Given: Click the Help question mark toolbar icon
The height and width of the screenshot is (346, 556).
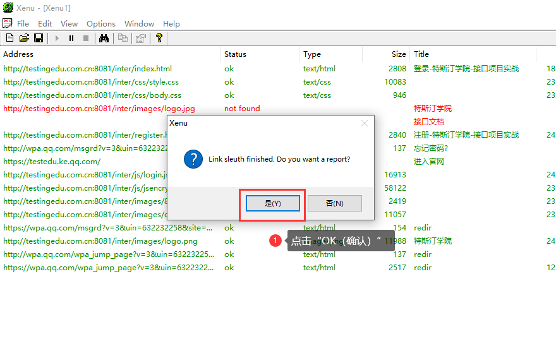Looking at the screenshot, I should pos(159,38).
